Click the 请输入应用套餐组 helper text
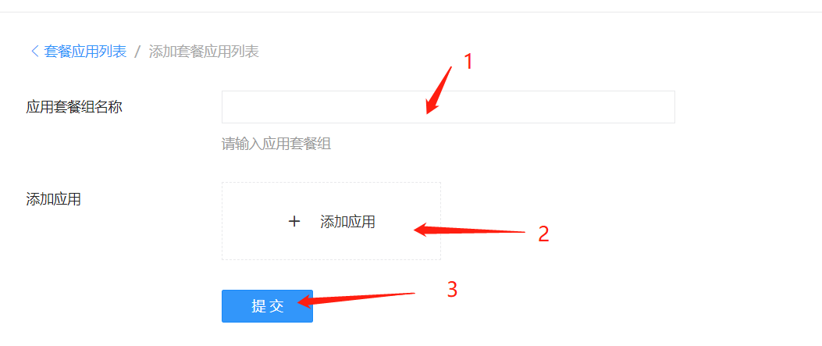822x346 pixels. [x=276, y=144]
